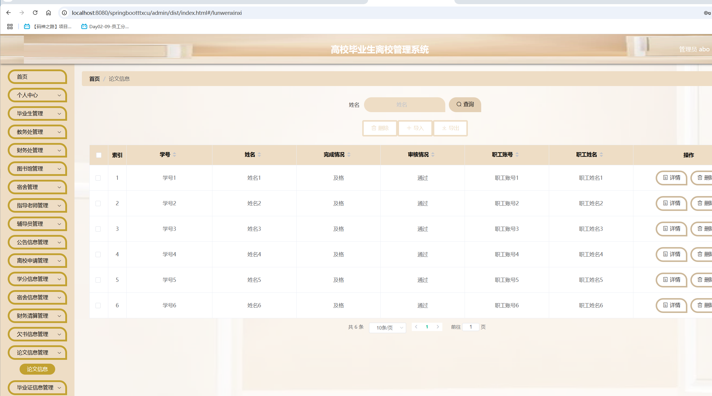
Task: Sort 学号 column using its sort arrows
Action: click(174, 155)
